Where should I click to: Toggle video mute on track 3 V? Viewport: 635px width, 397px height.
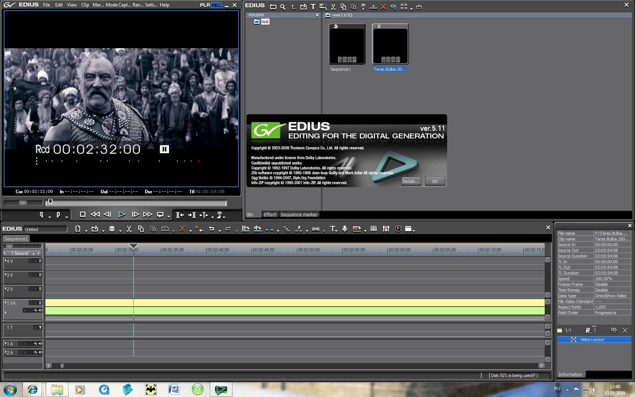tap(40, 275)
